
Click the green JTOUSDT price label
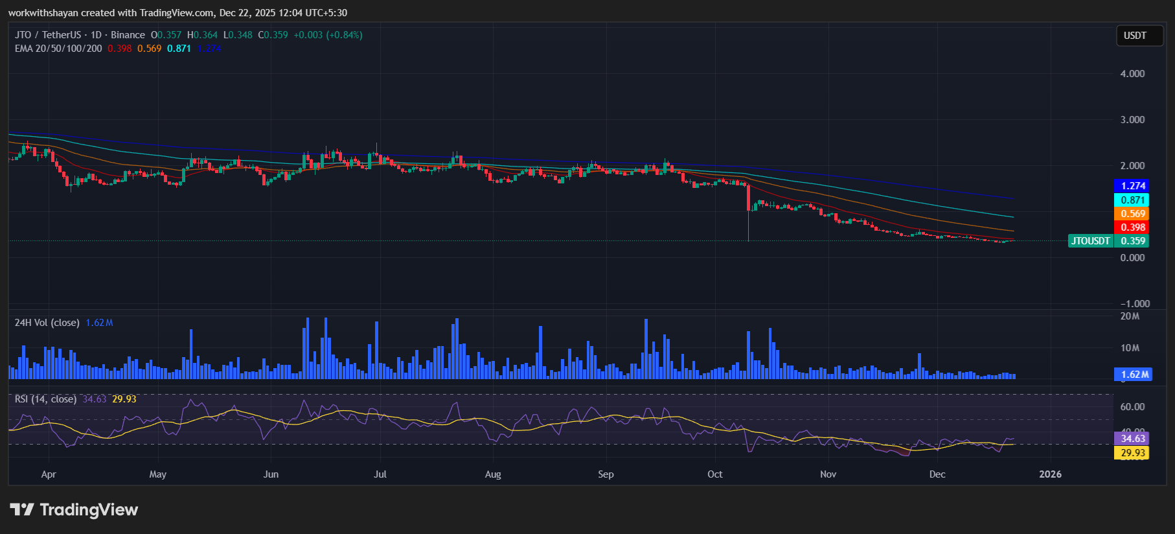tap(1090, 241)
